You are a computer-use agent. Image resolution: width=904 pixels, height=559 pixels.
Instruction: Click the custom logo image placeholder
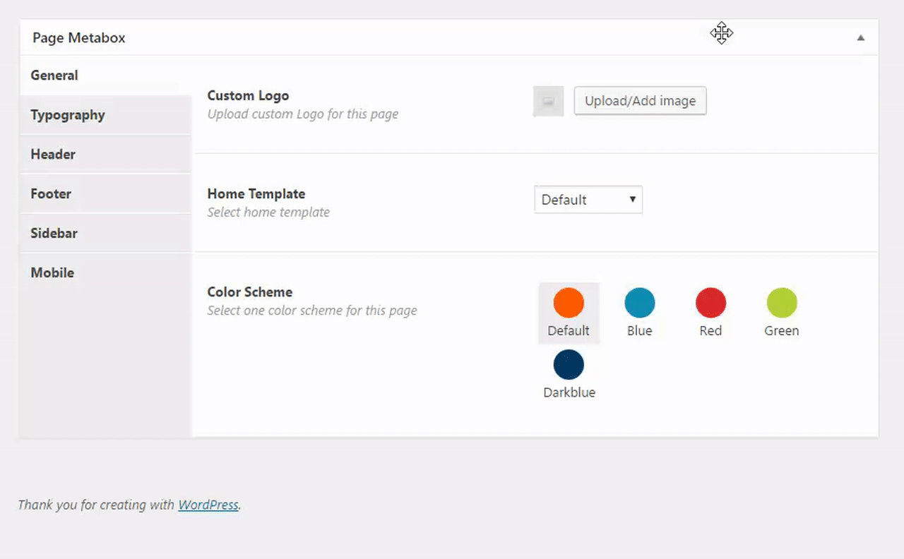[x=548, y=102]
